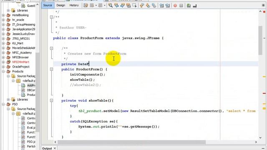Collapse the showTable() method fold
The image size is (267, 150).
point(51,100)
